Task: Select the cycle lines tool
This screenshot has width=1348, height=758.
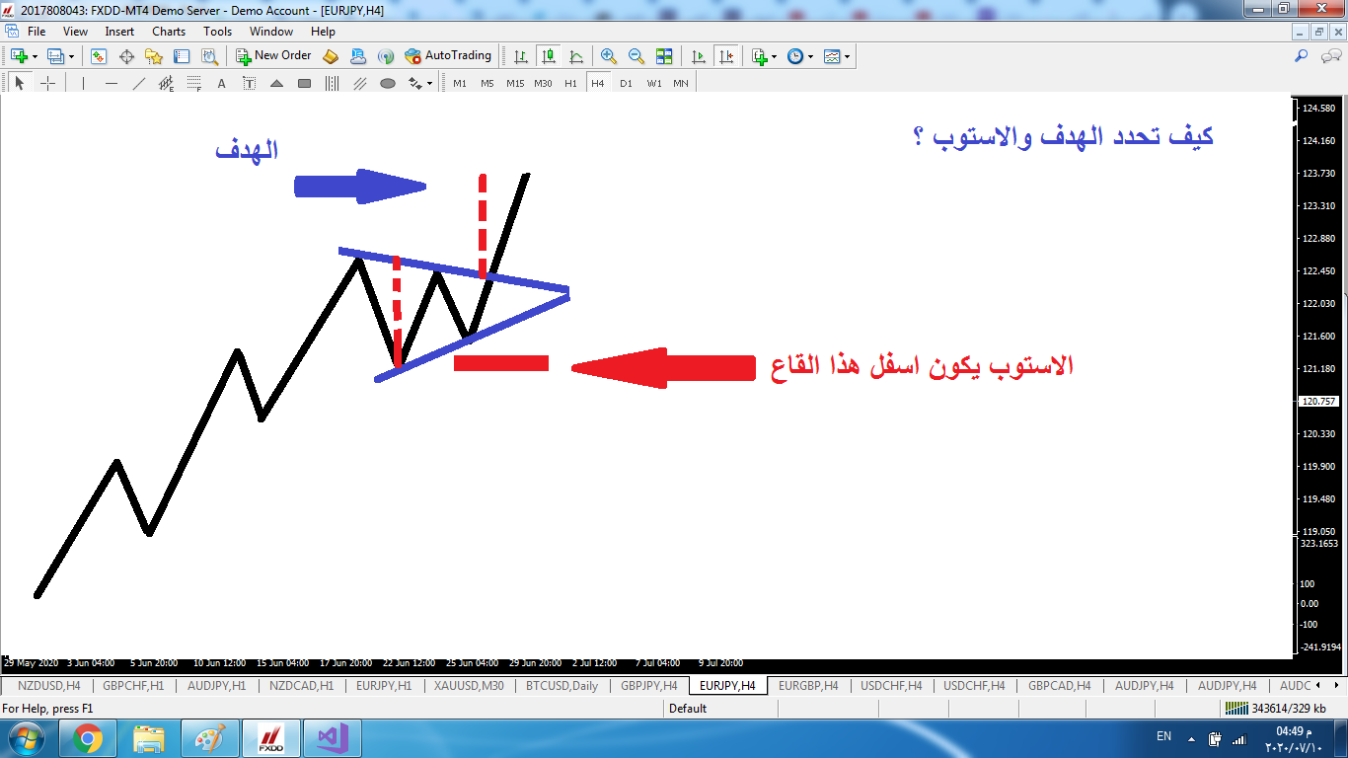Action: [x=332, y=84]
